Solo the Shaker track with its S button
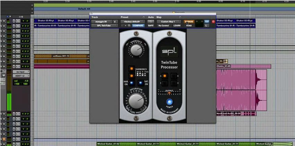Image resolution: width=295 pixels, height=146 pixels. pos(1,21)
